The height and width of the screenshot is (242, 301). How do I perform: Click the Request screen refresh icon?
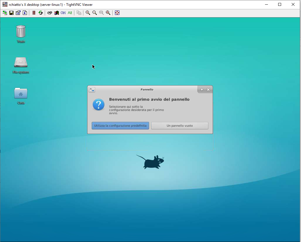(x=40, y=13)
